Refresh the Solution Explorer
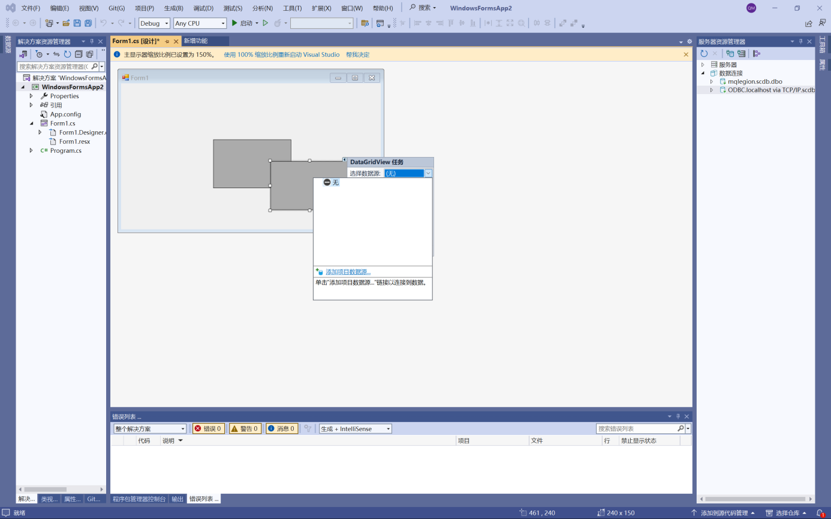Viewport: 831px width, 519px height. click(68, 54)
